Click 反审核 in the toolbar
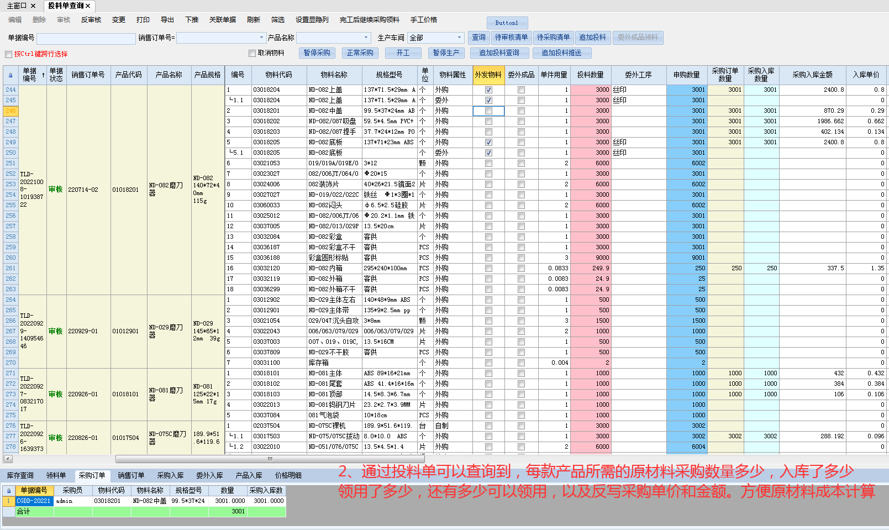Screen dimensions: 889x530 point(91,20)
